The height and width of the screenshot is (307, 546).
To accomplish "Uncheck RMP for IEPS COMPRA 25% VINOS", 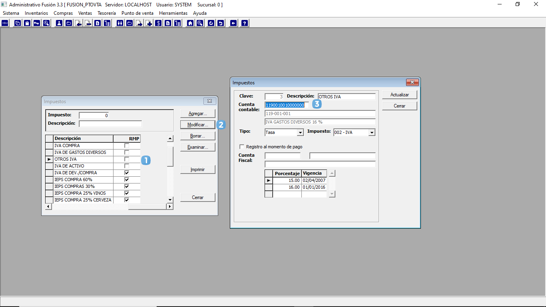I will pos(127,193).
